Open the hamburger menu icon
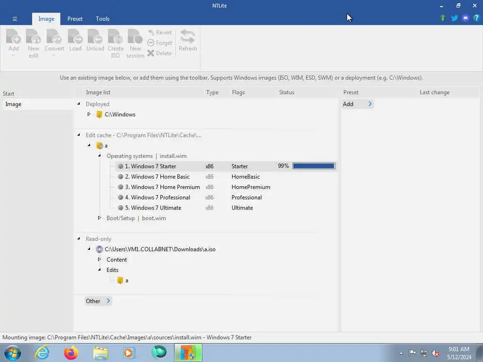 coord(15,19)
